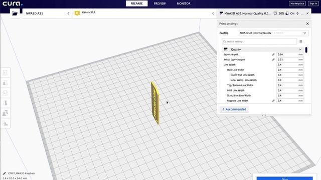This screenshot has height=180, width=321.
Task: Click the Initial Layer Height label
Action: coord(234,59)
